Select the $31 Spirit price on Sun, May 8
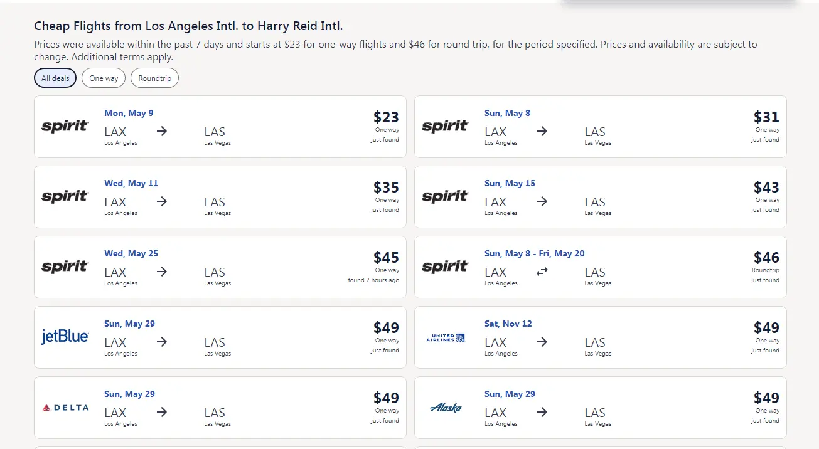 tap(766, 117)
